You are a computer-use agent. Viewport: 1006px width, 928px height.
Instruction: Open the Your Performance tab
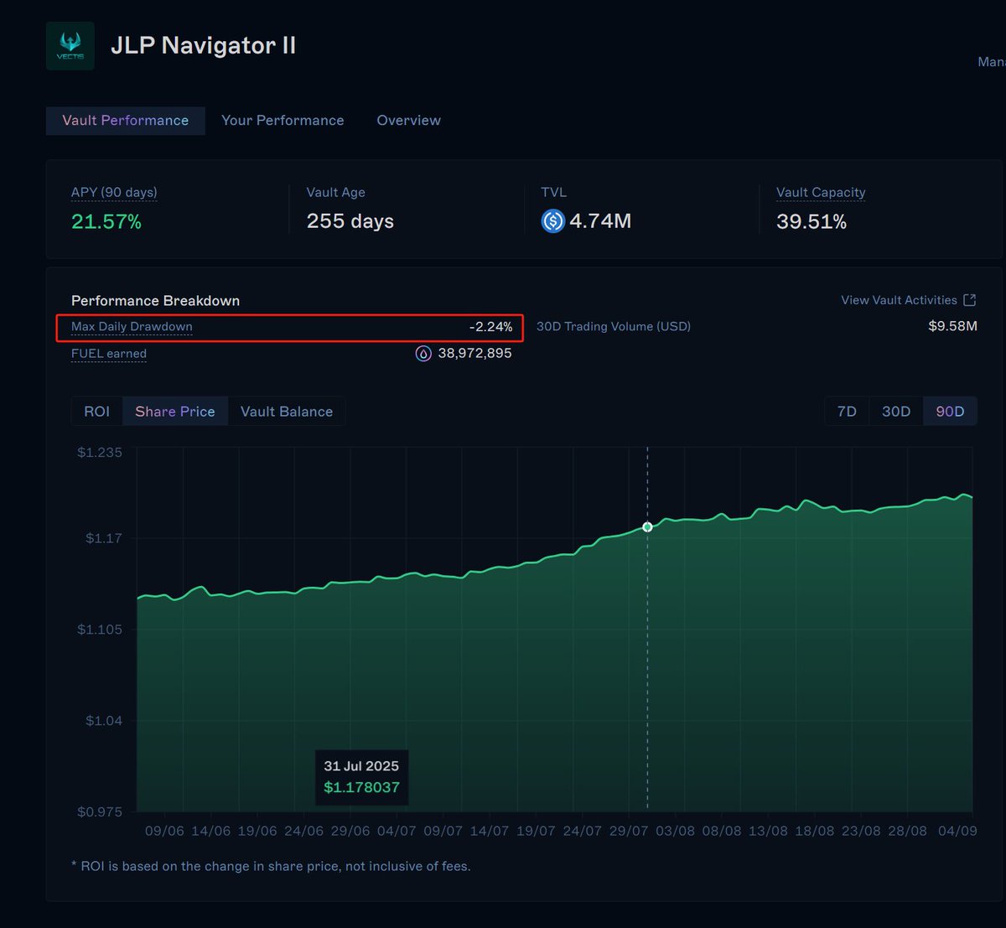tap(283, 121)
